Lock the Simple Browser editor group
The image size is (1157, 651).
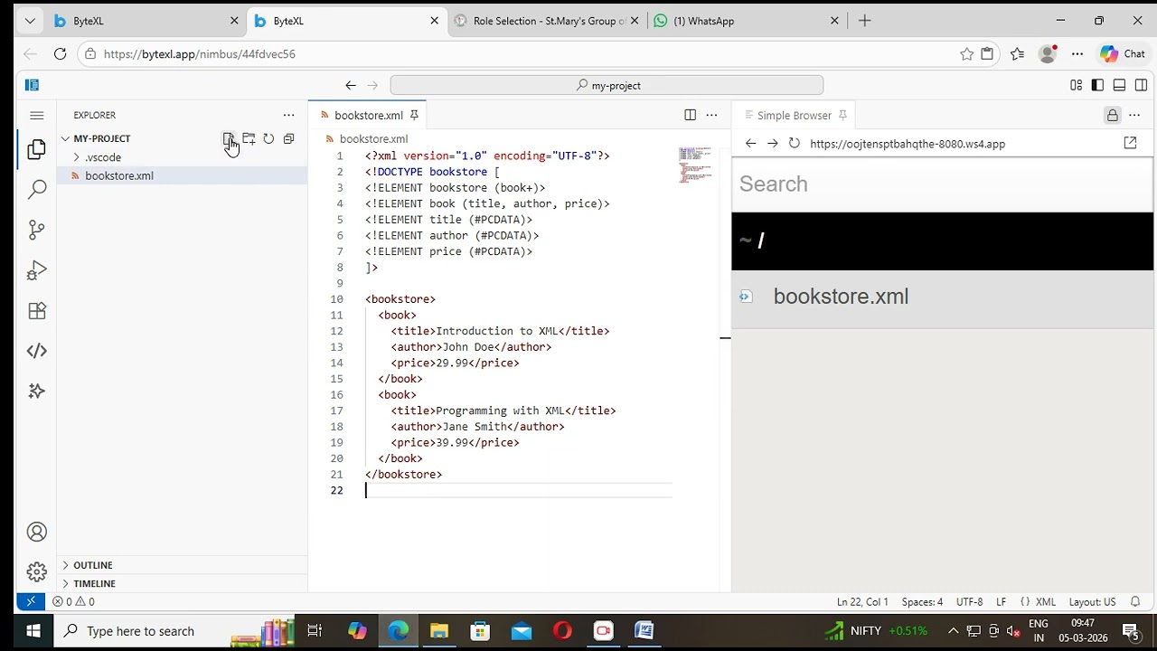tap(1112, 115)
